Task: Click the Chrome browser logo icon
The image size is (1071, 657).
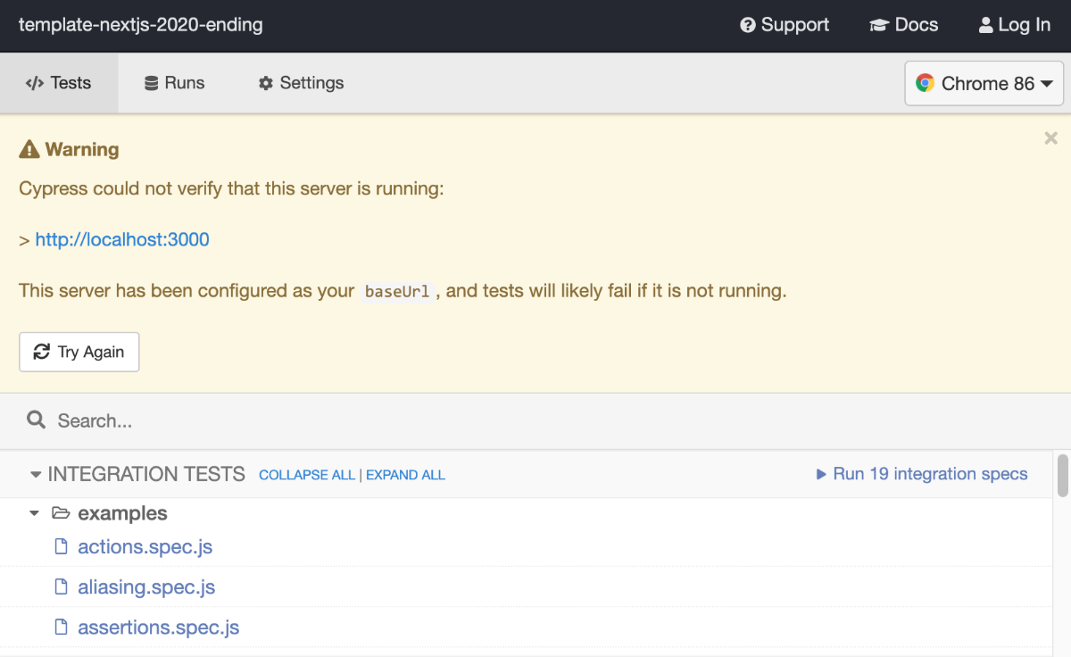Action: pyautogui.click(x=925, y=83)
